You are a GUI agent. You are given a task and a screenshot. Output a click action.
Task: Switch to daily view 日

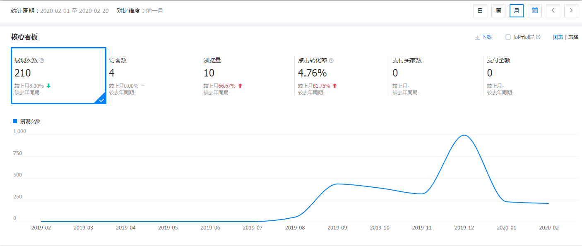click(x=480, y=11)
